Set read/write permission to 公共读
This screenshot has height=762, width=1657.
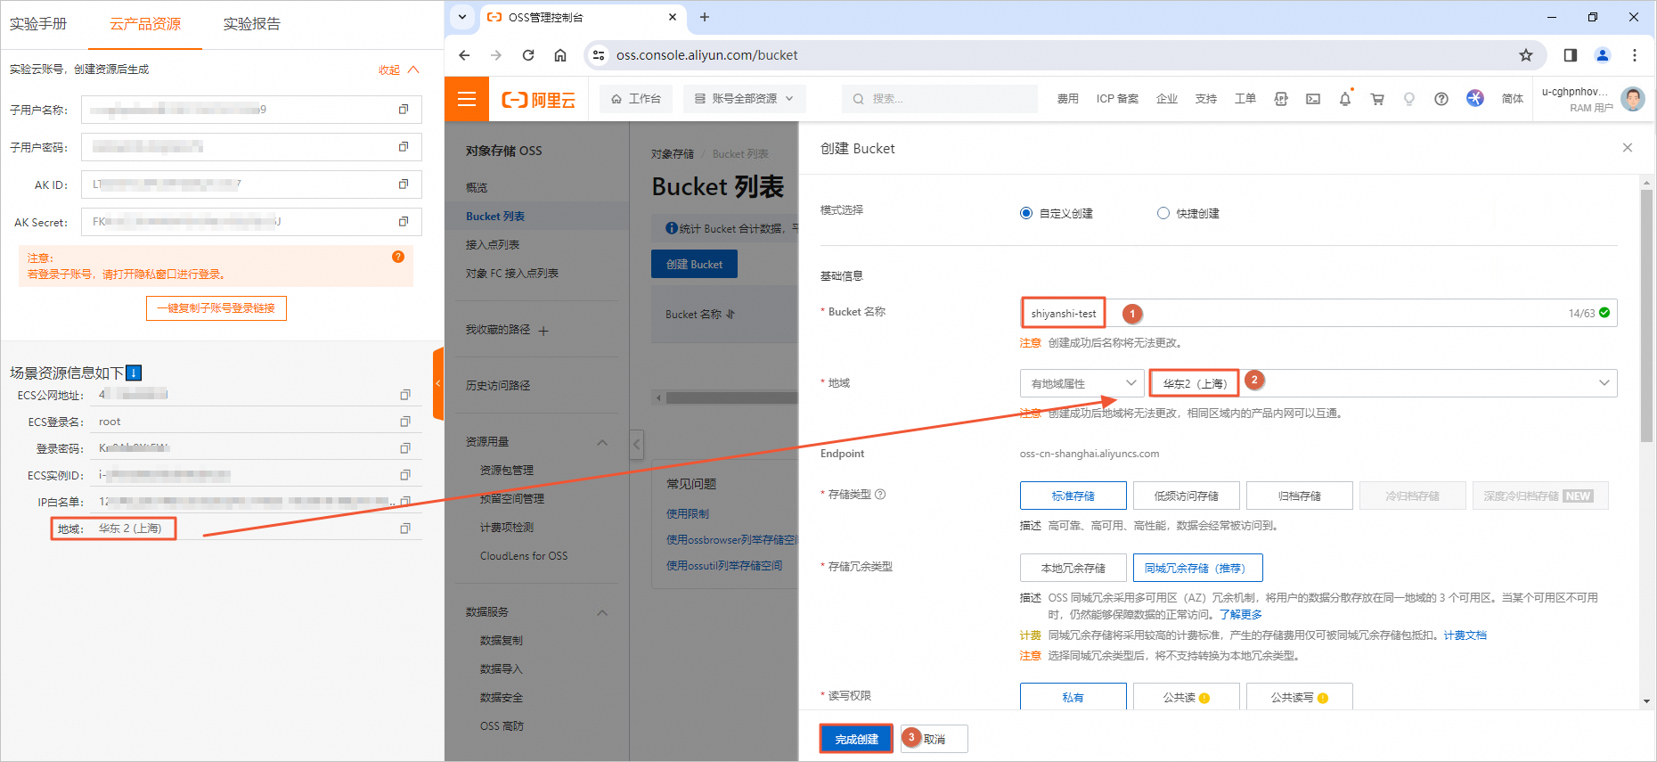pyautogui.click(x=1187, y=697)
